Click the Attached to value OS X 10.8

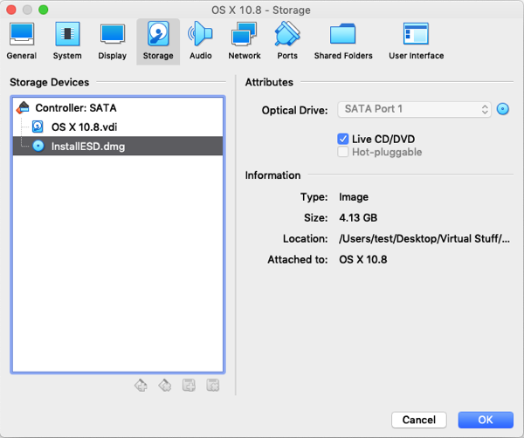pyautogui.click(x=363, y=259)
